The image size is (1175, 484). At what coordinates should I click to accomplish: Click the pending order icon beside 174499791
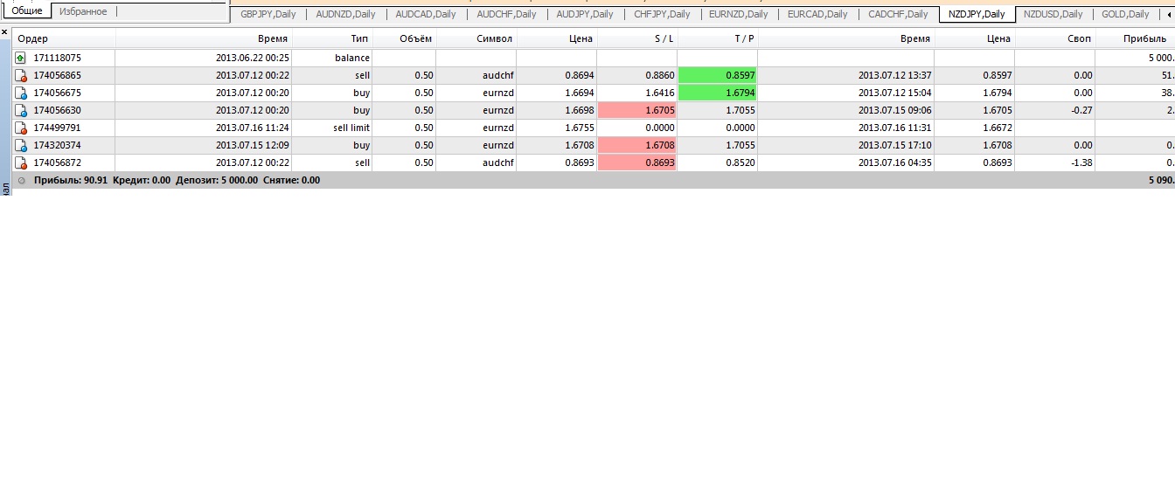[x=21, y=128]
